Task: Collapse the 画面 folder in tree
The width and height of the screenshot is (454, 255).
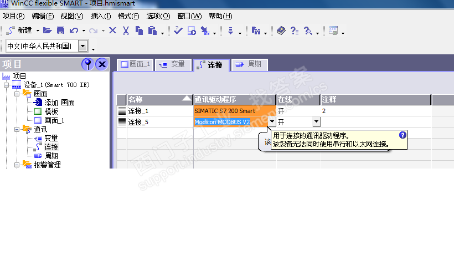Action: 17,94
